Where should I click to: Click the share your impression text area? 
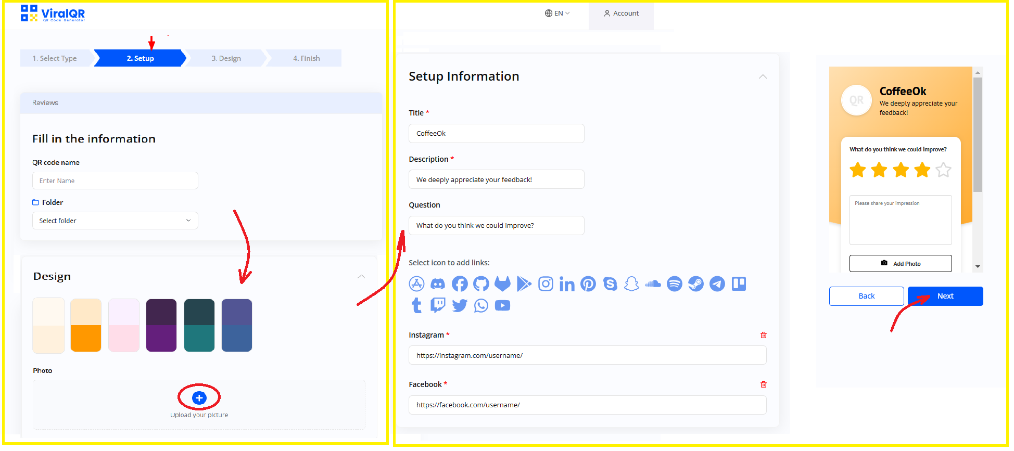click(901, 220)
